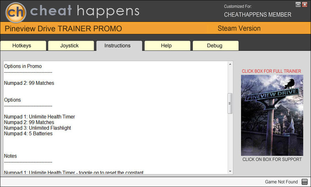Screen dimensions: 311x187
Task: Switch to the Hotkeys tab
Action: click(x=23, y=46)
